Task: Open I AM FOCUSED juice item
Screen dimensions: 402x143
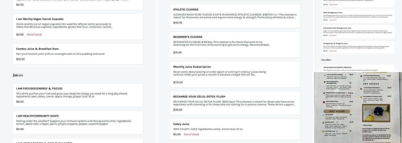Action: point(78,95)
